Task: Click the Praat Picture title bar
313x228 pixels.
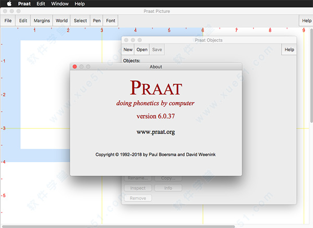Action: (156, 11)
